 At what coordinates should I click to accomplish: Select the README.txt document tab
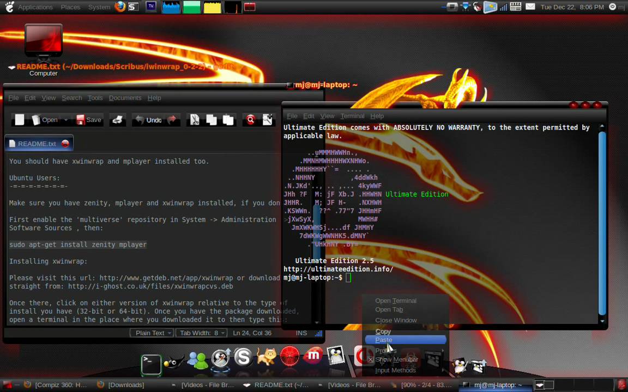tap(39, 144)
